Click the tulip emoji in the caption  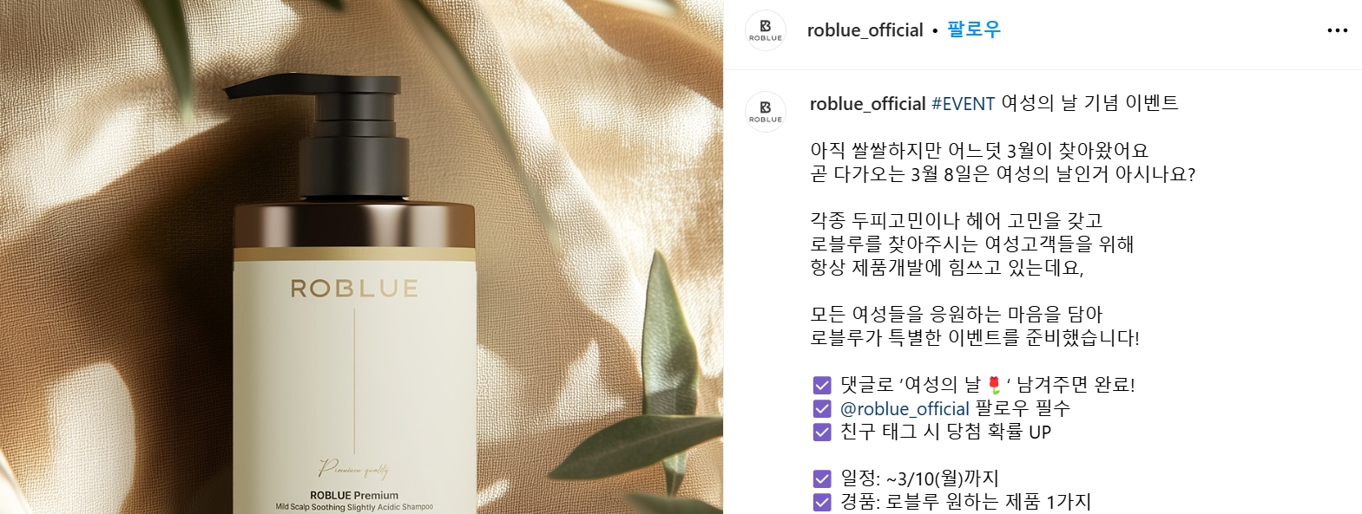tap(995, 385)
